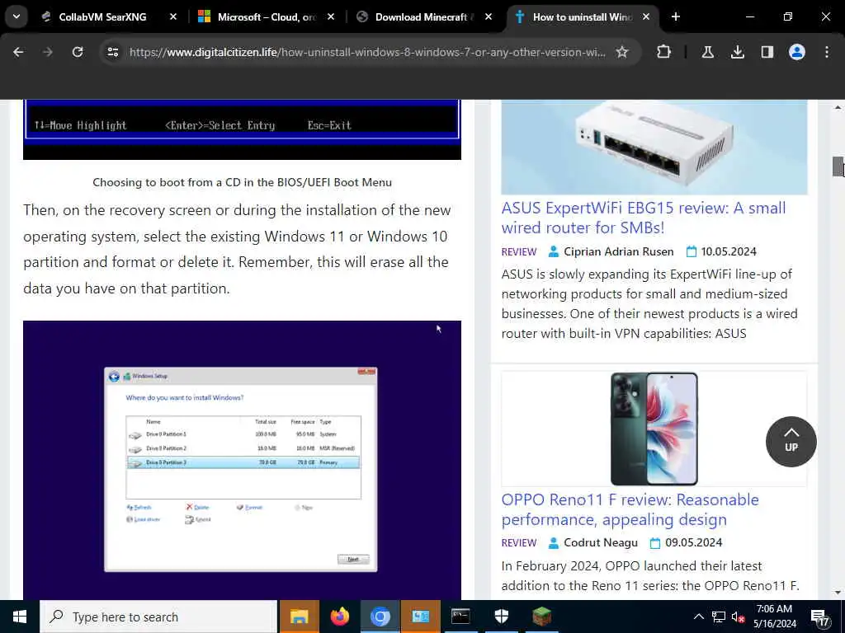Open the network status tray icon

(x=719, y=617)
